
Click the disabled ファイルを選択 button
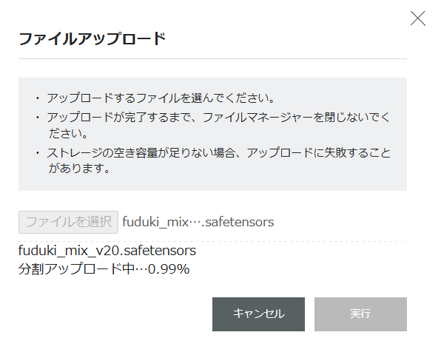(68, 222)
